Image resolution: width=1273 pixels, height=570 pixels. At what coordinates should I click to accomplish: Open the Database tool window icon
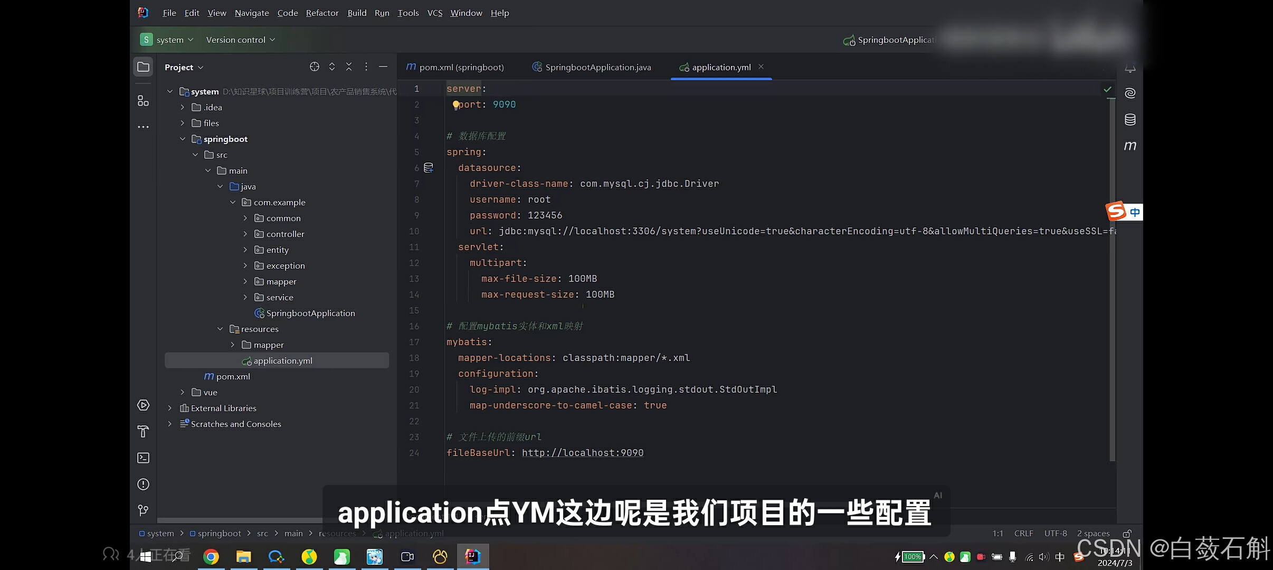tap(1129, 120)
